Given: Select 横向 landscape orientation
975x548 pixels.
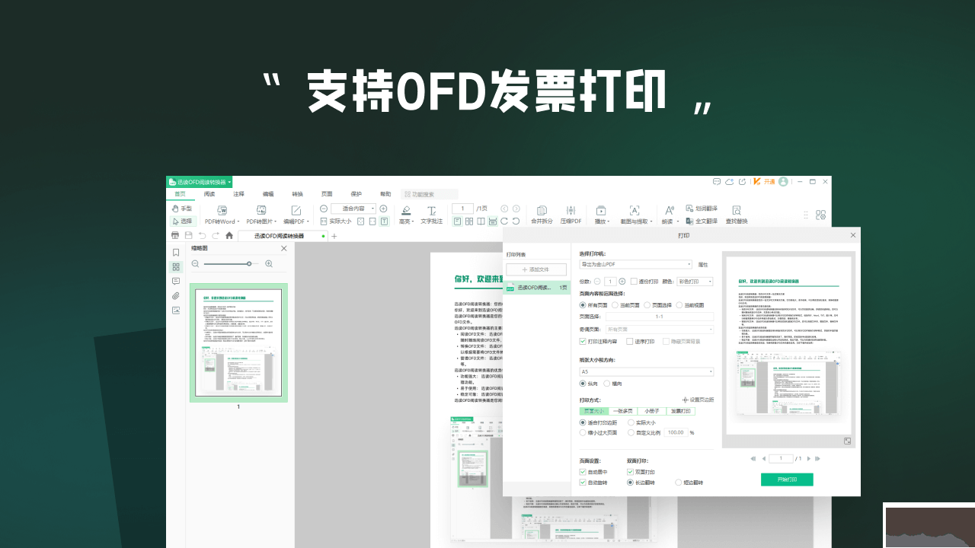Looking at the screenshot, I should (x=613, y=384).
